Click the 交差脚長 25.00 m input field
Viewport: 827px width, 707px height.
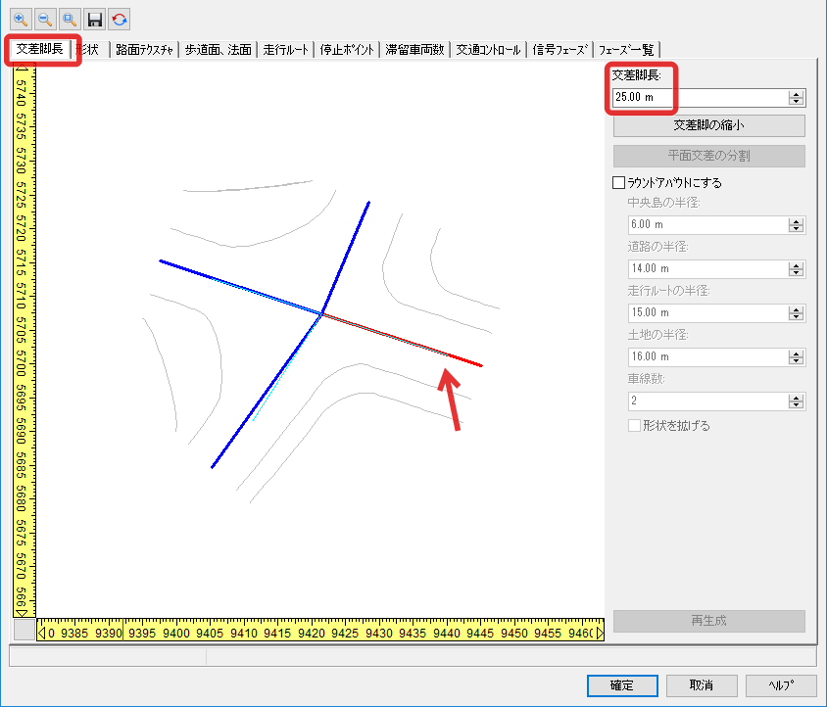701,98
